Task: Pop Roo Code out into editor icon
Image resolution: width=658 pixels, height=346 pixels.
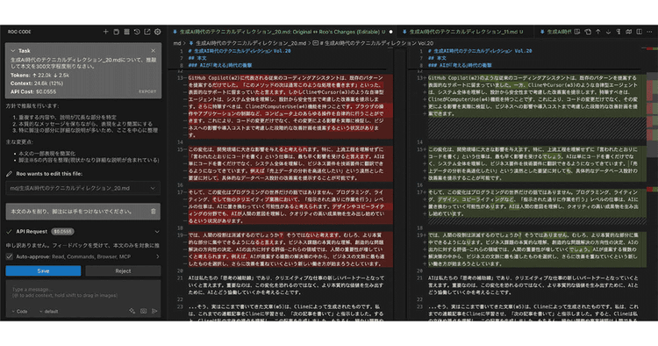Action: click(147, 32)
